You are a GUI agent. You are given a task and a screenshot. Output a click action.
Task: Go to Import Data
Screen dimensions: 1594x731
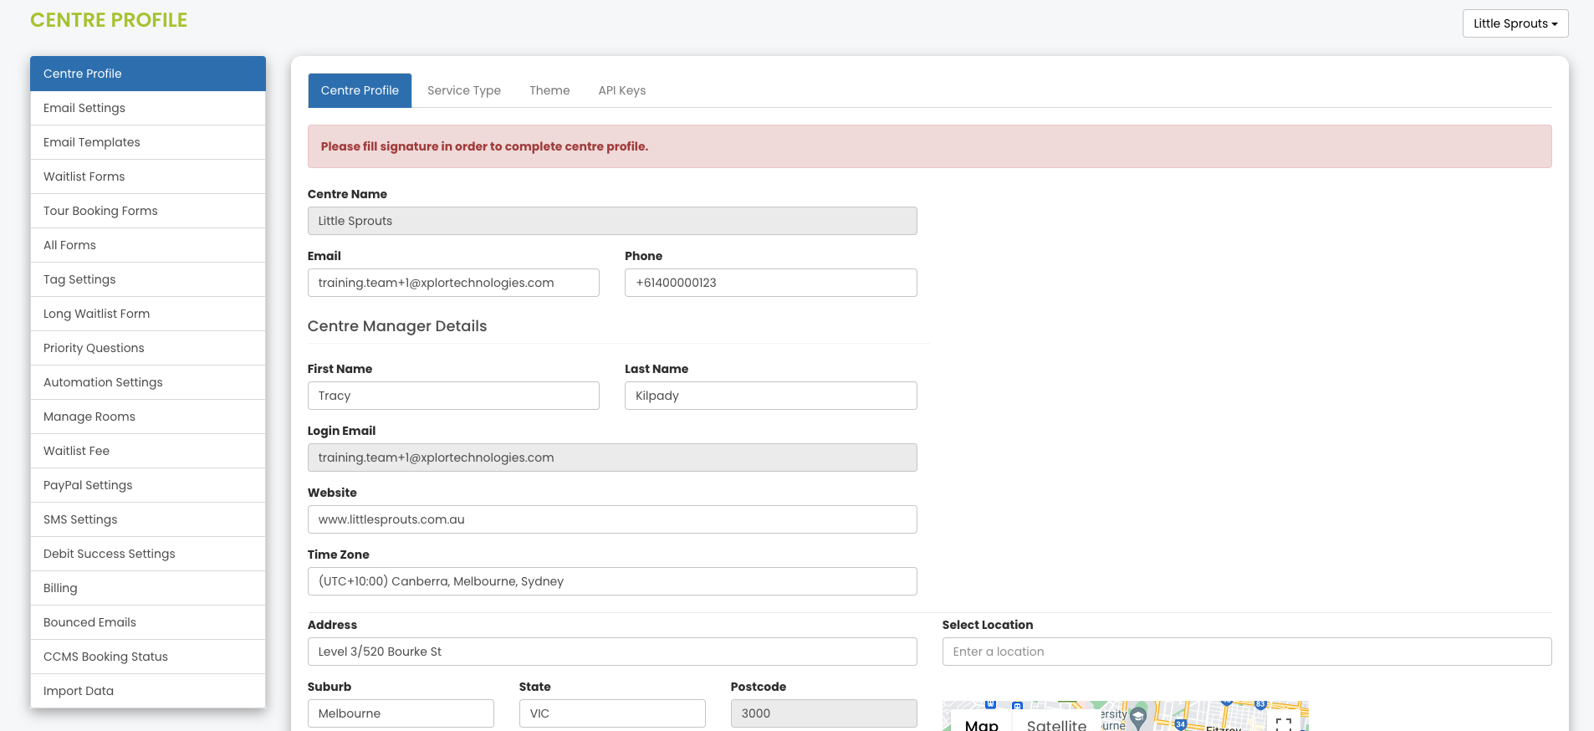pyautogui.click(x=148, y=691)
